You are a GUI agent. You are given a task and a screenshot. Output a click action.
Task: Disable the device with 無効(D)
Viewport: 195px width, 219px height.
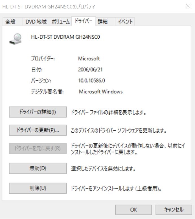[38, 168]
